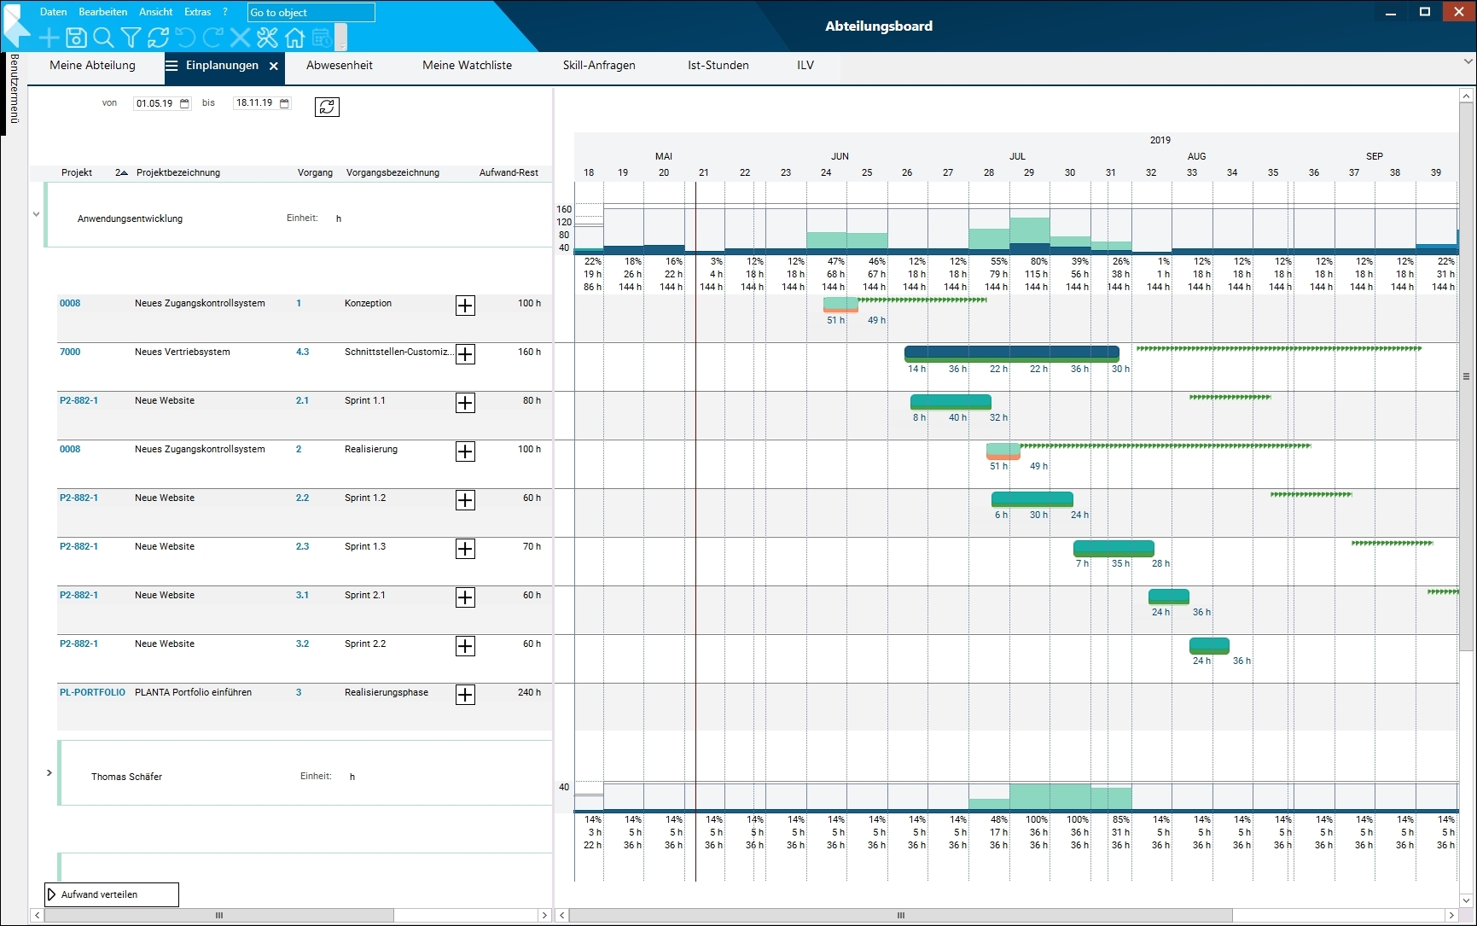Image resolution: width=1477 pixels, height=926 pixels.
Task: Click the Gantt pane horizontal scrollbar thumb
Action: tap(900, 916)
